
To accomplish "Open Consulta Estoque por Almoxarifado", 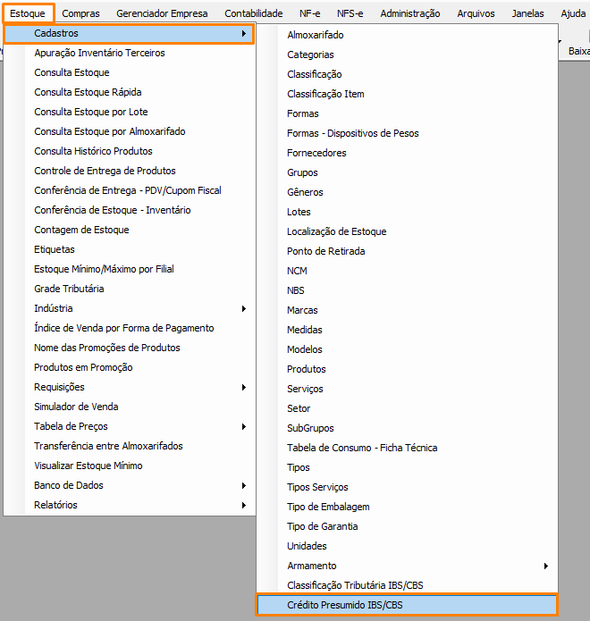I will click(129, 131).
